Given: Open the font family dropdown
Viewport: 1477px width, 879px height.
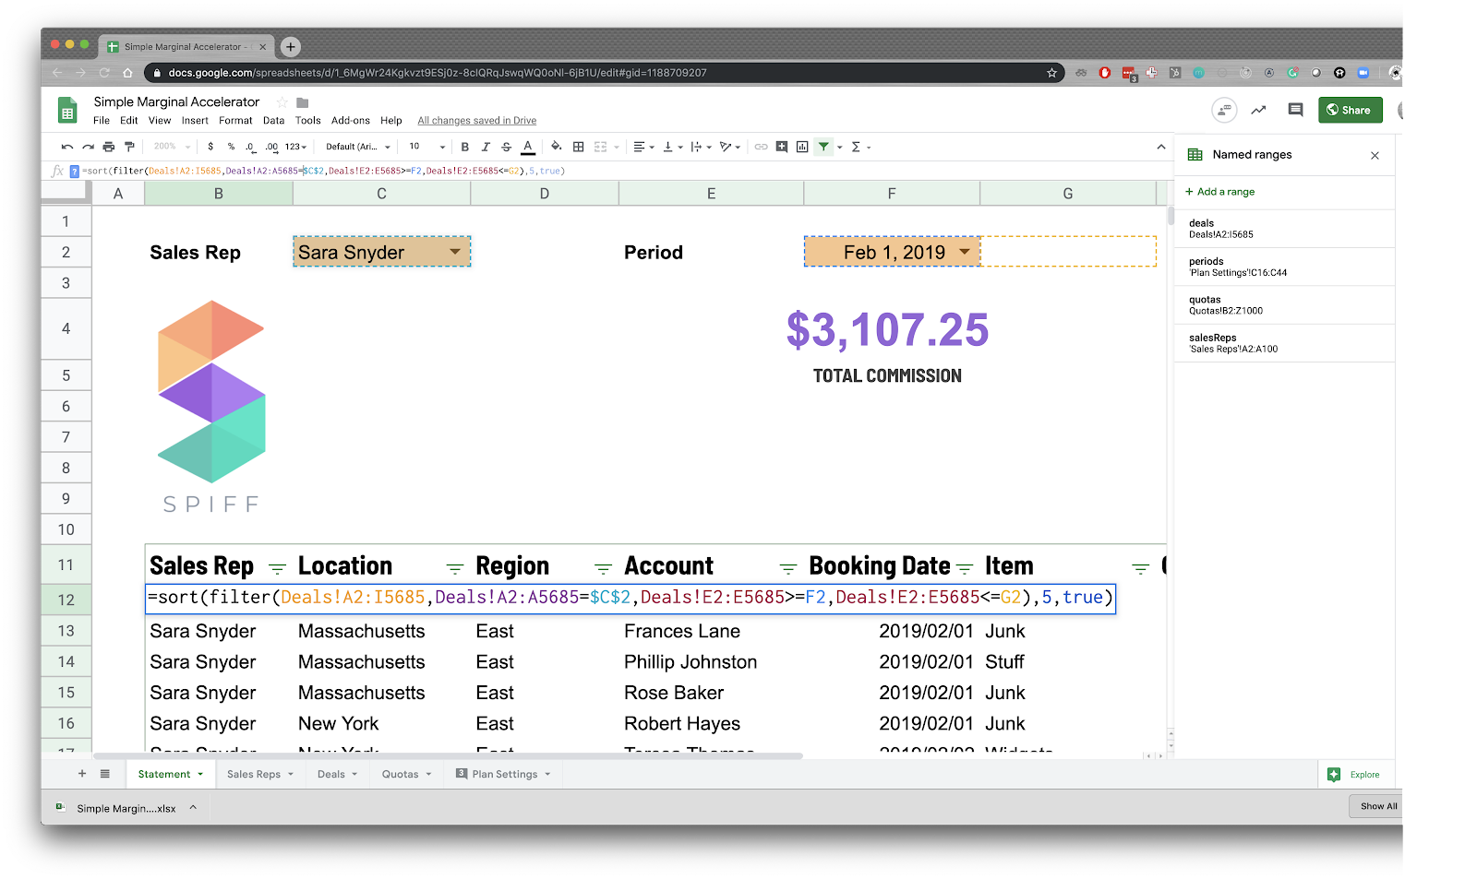Looking at the screenshot, I should point(358,147).
